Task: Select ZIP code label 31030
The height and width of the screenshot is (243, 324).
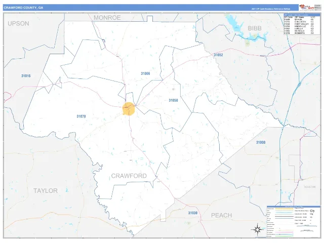Action: pos(192,213)
